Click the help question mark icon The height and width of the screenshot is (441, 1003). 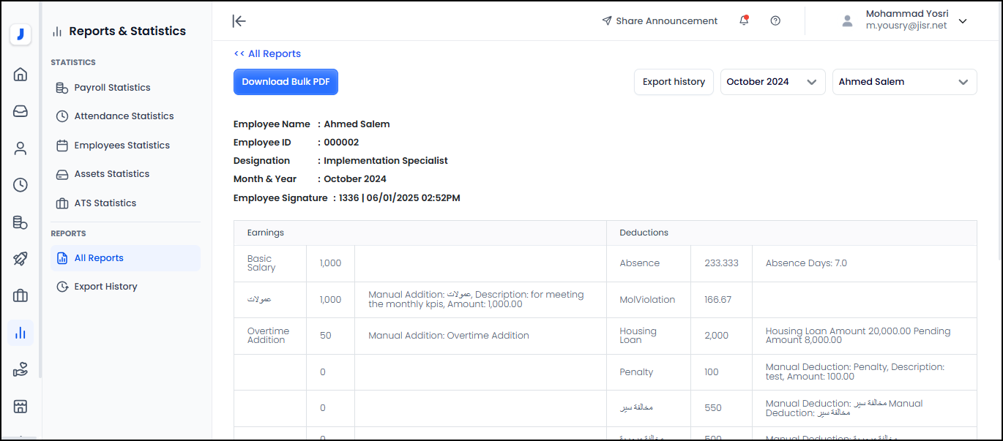pyautogui.click(x=775, y=20)
